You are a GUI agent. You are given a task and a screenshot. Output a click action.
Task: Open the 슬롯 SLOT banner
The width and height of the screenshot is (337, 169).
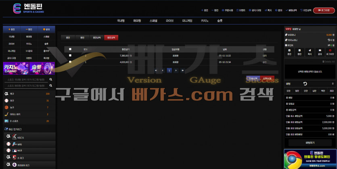(42, 68)
